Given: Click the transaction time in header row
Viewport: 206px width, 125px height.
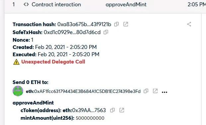Looking at the screenshot, I should 197,5.
